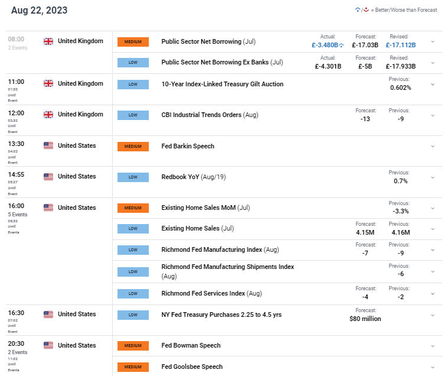Open Existing Home Sales MoM (Jul) event
The image size is (444, 376).
[x=205, y=208]
